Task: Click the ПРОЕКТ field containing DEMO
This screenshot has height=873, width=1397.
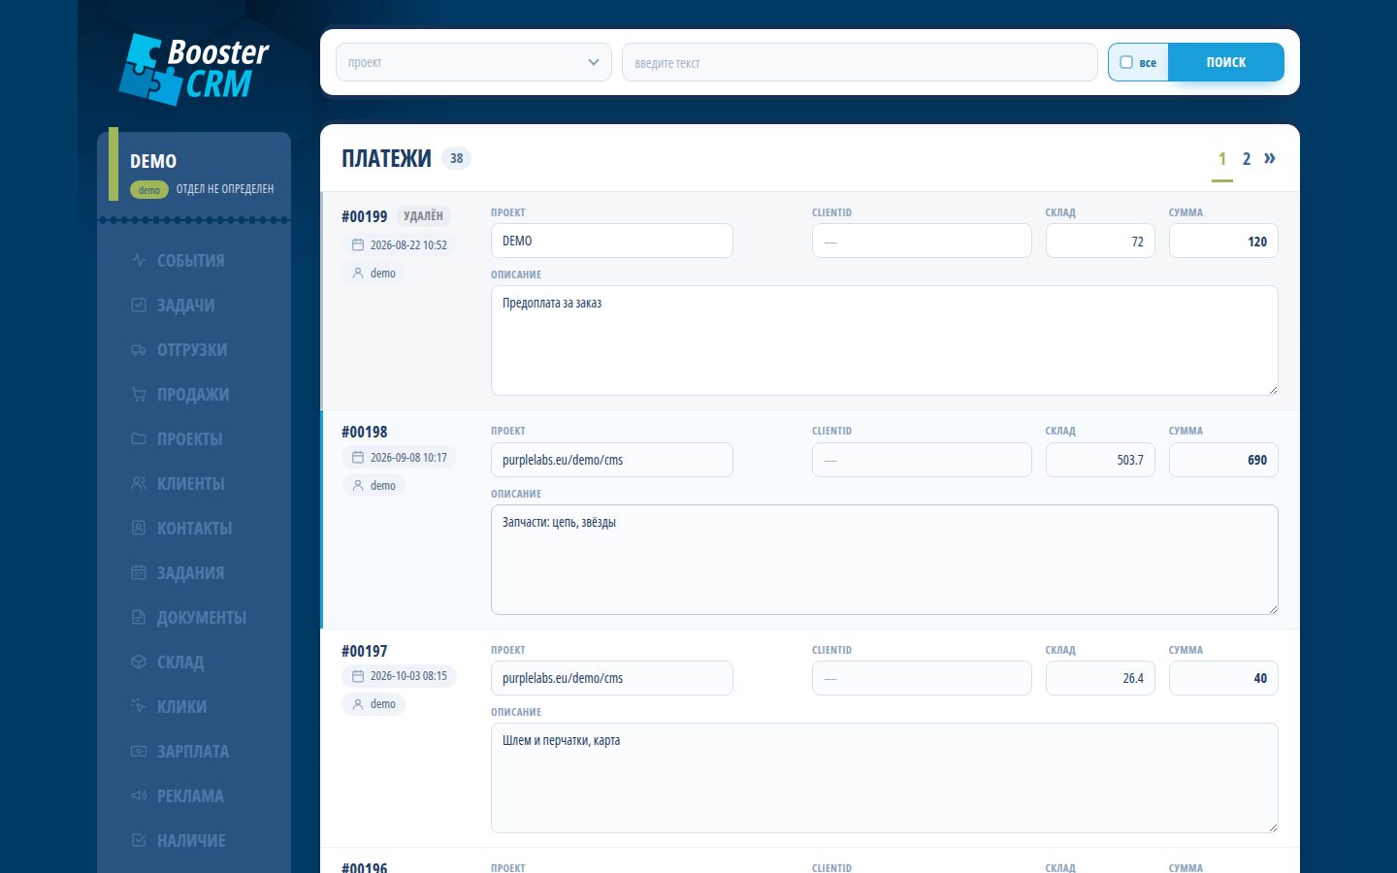Action: 612,241
